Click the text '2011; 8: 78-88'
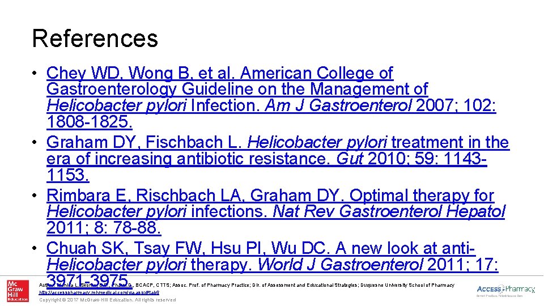This screenshot has height=306, width=544. [103, 228]
